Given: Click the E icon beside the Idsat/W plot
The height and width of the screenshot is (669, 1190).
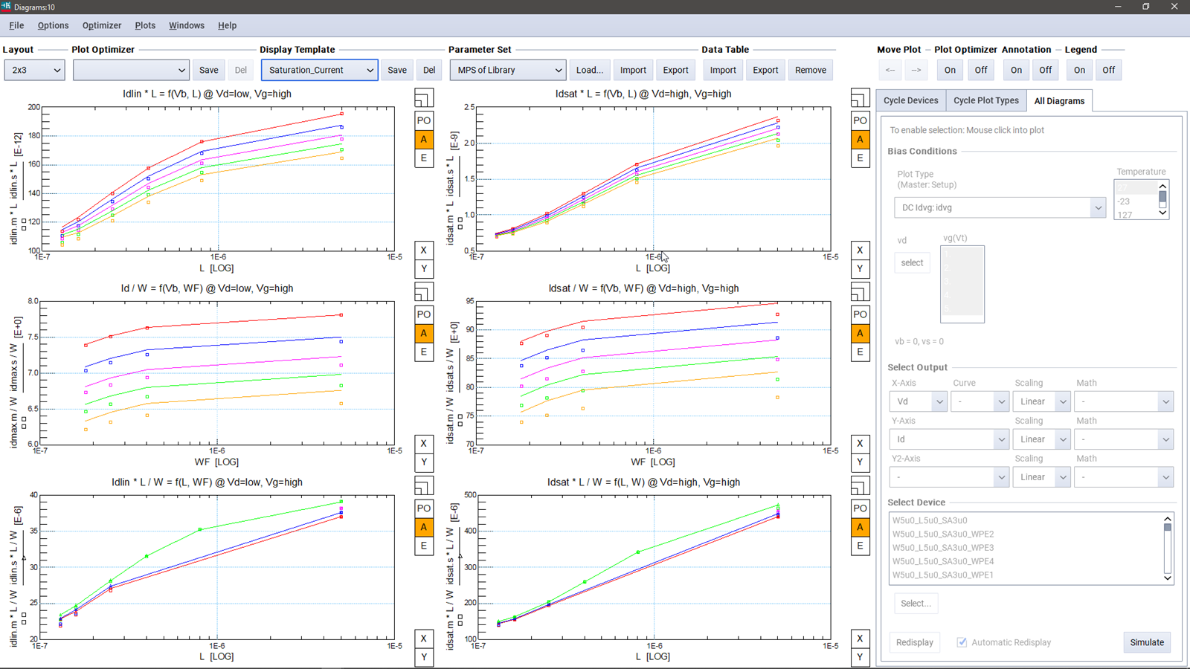Looking at the screenshot, I should (x=860, y=352).
